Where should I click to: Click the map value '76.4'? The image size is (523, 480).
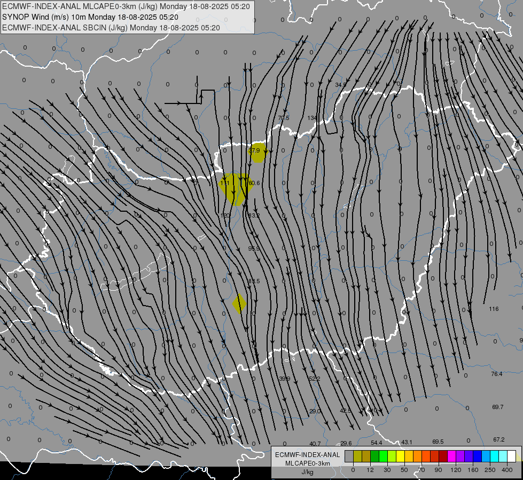(497, 374)
